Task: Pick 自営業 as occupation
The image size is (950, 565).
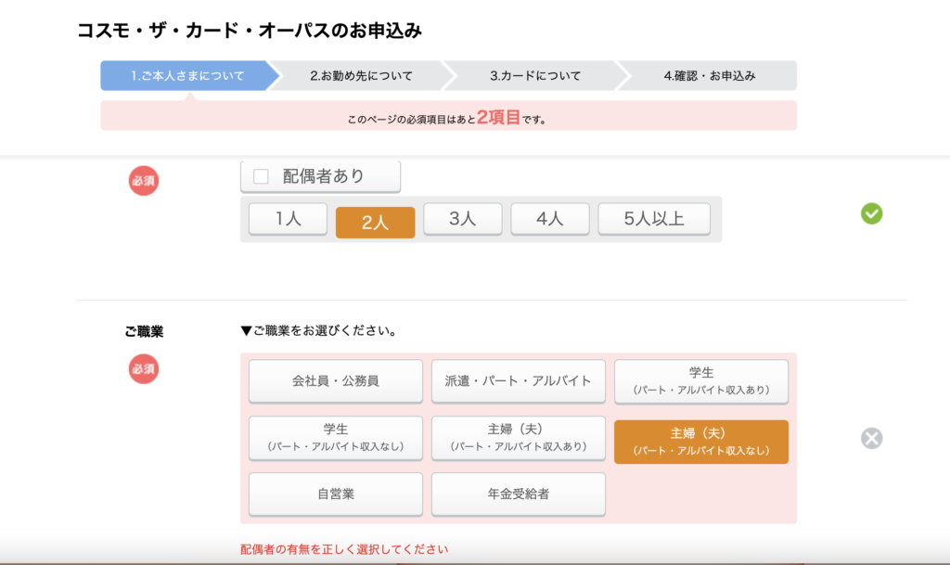Action: coord(335,494)
